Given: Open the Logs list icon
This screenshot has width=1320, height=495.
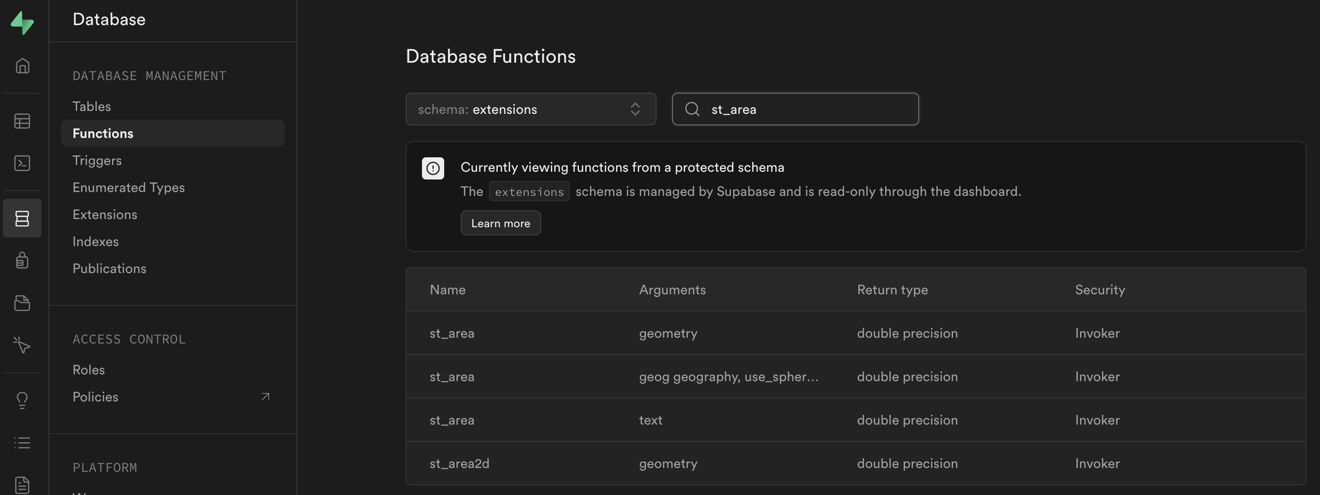Looking at the screenshot, I should [x=22, y=443].
